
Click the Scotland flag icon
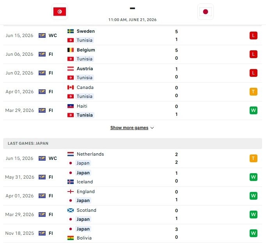pyautogui.click(x=71, y=210)
